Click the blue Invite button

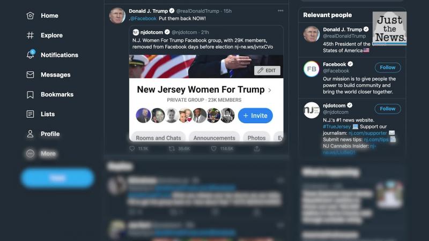255,116
